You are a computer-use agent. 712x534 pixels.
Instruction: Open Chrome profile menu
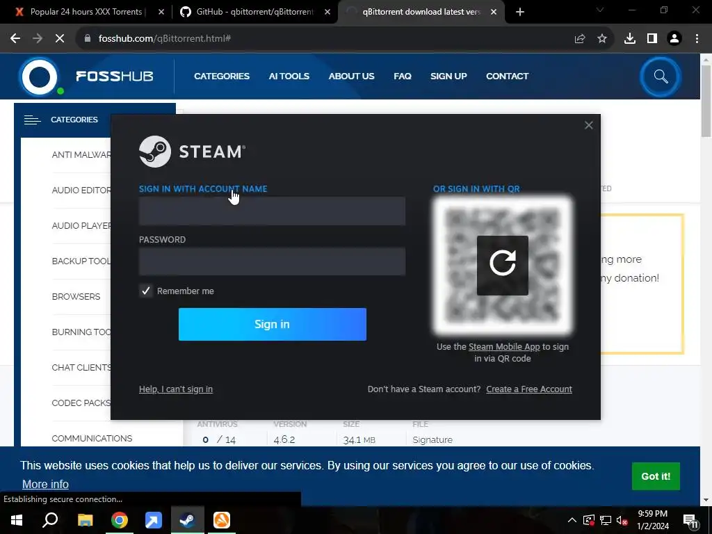pos(674,39)
